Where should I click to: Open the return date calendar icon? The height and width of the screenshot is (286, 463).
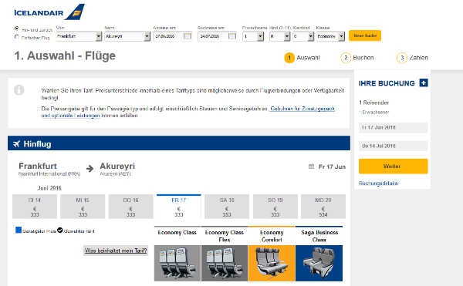[232, 36]
